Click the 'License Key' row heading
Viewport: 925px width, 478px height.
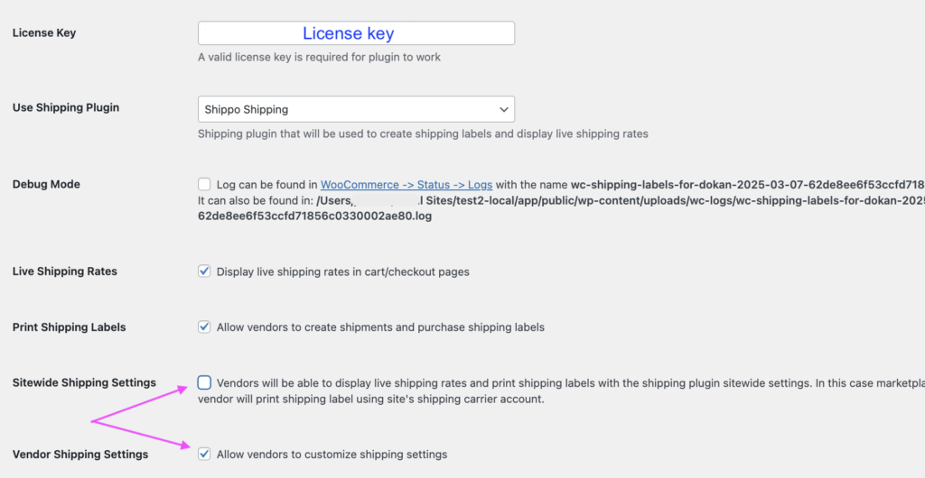click(x=44, y=33)
